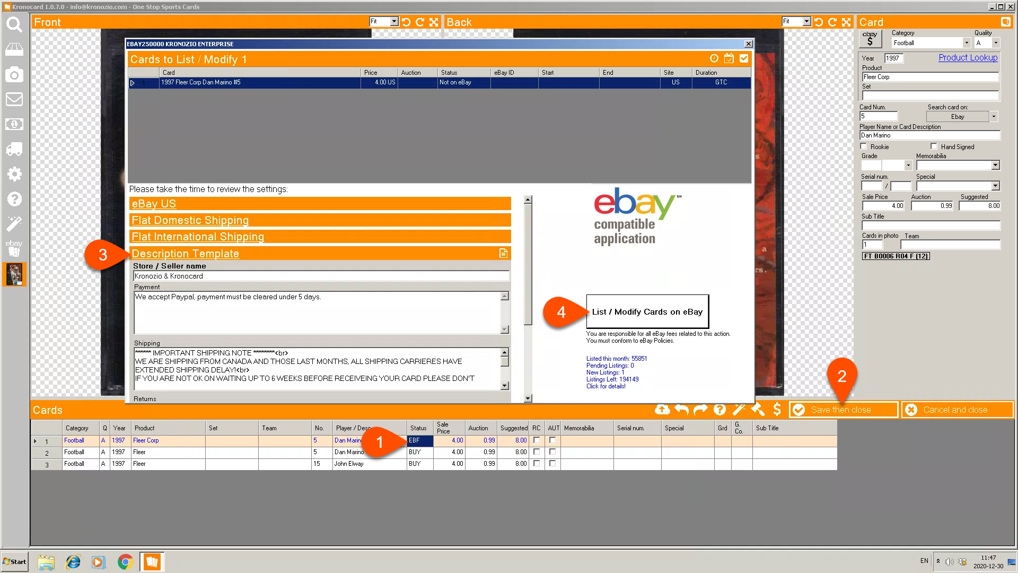The height and width of the screenshot is (573, 1018).
Task: Open the Memorabilia dropdown
Action: (995, 166)
